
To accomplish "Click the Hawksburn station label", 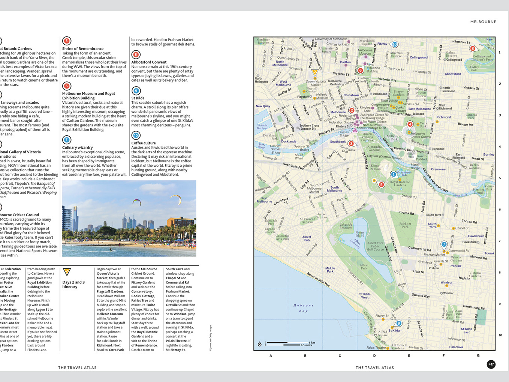I will tap(471, 242).
